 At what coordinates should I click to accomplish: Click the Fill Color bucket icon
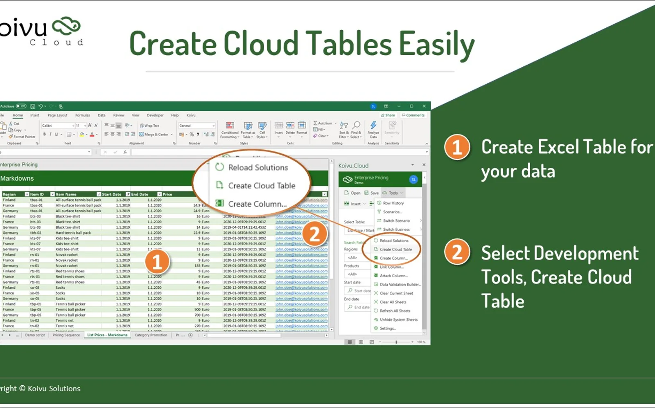[x=82, y=134]
